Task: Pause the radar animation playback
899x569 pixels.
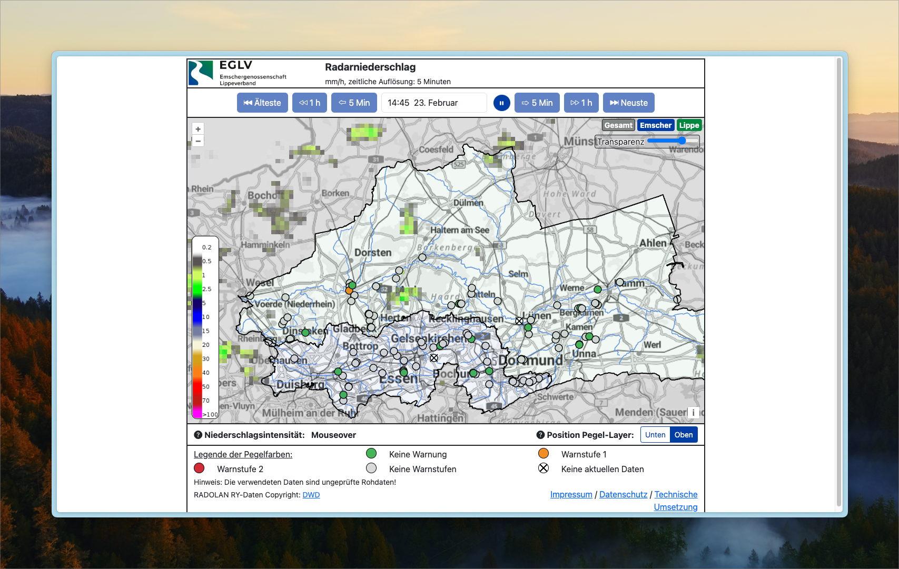Action: click(x=501, y=103)
